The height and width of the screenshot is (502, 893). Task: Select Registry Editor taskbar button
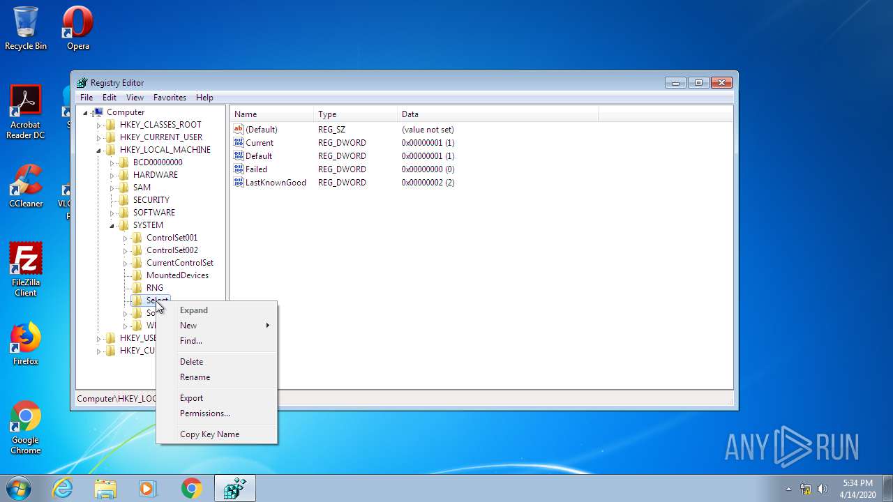click(x=234, y=488)
